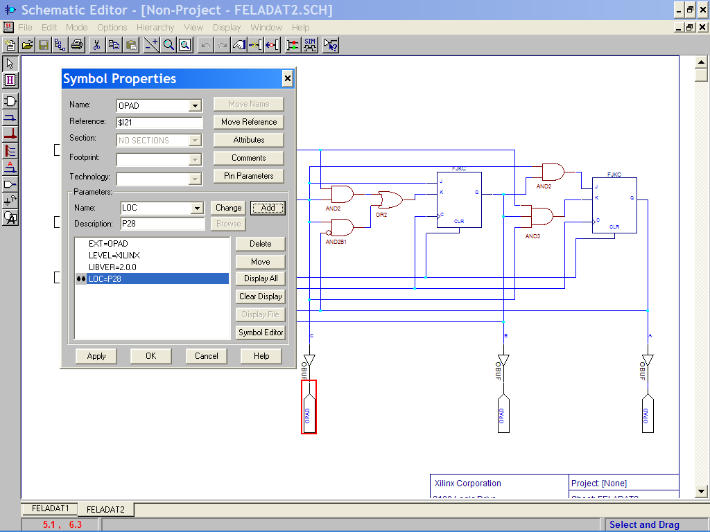The height and width of the screenshot is (532, 710).
Task: Select the EXT=OPAD parameter row
Action: 152,244
